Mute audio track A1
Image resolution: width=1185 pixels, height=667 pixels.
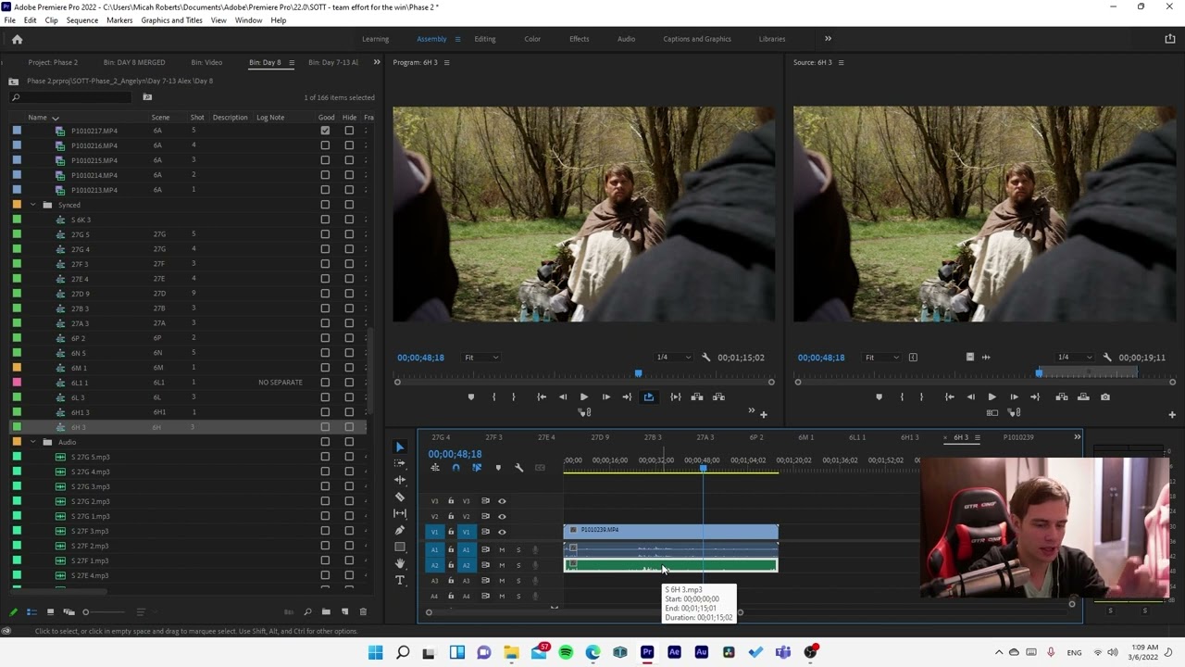502,549
